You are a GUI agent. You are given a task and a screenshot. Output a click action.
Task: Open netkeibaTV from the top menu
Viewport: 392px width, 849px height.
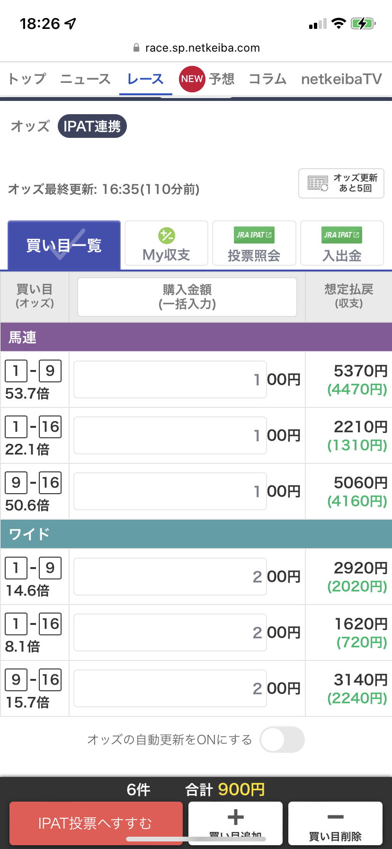(341, 79)
